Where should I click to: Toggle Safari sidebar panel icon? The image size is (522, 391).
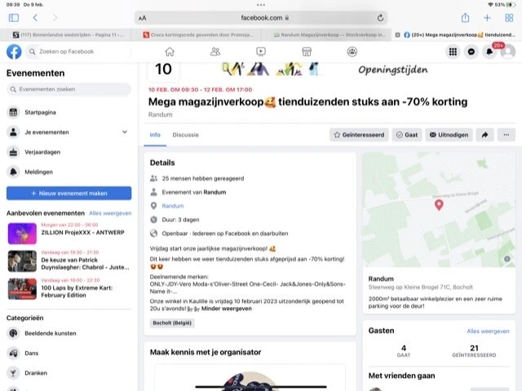tap(14, 18)
